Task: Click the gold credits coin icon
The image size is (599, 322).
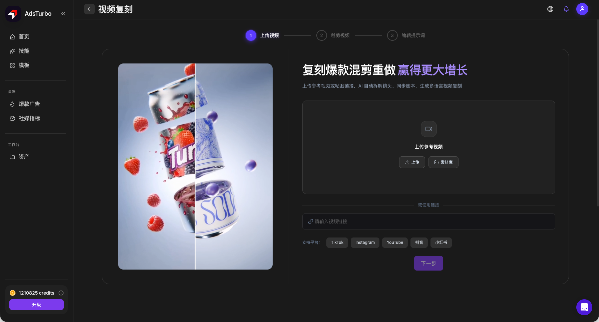Action: (13, 293)
